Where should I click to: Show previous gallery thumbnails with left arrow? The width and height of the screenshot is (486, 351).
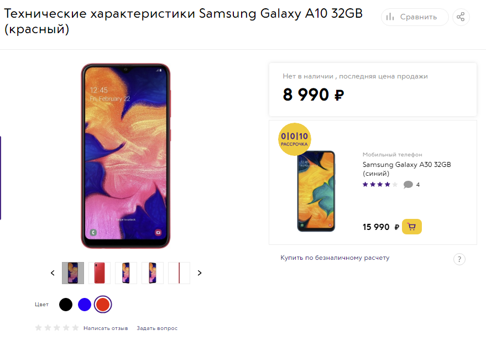(53, 273)
